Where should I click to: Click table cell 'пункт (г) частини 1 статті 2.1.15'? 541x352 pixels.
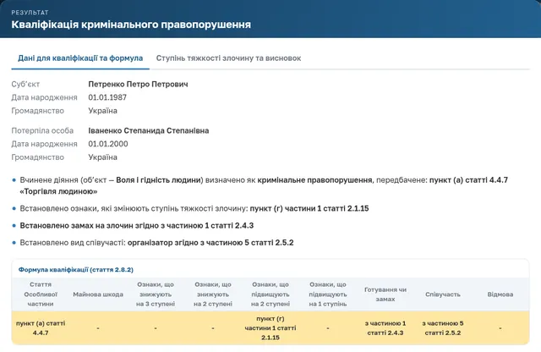tap(270, 327)
